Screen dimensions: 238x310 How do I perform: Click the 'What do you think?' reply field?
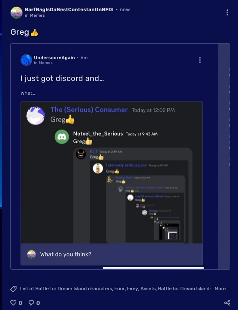pyautogui.click(x=111, y=254)
